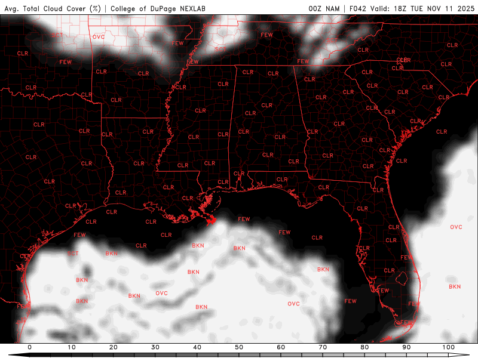Click the 50 value on the color scale
478x358 pixels.
tap(239, 347)
